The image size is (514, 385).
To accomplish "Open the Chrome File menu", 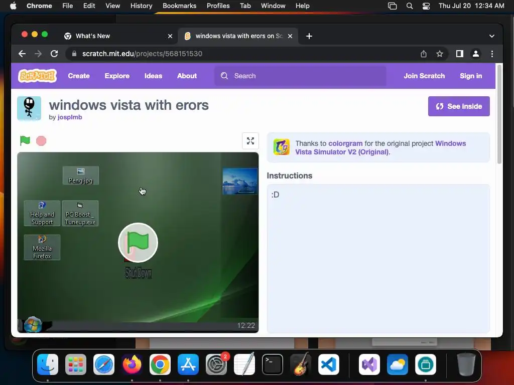I will (x=68, y=6).
